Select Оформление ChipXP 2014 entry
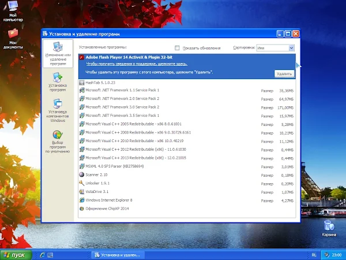346x260 pixels. pos(187,209)
